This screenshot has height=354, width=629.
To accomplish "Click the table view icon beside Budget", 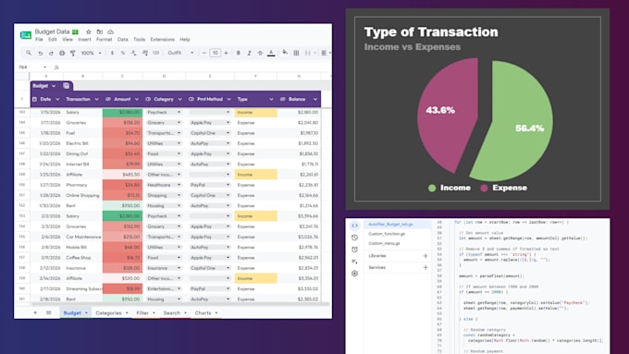I will click(67, 86).
